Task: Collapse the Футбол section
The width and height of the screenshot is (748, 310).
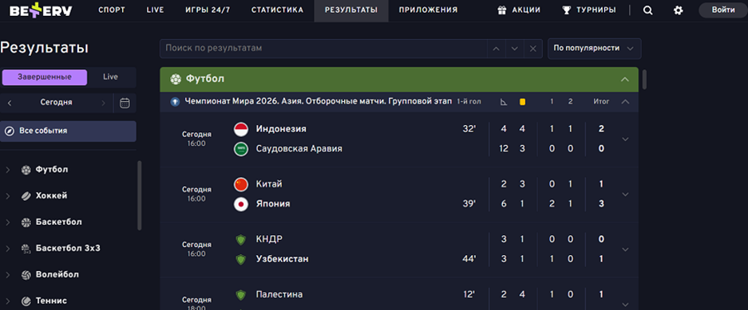Action: click(x=625, y=80)
